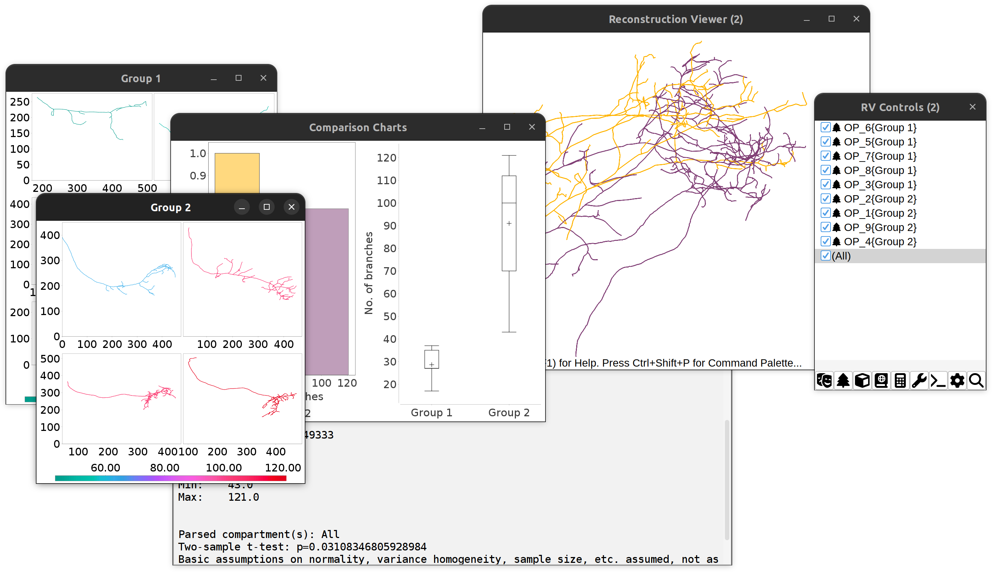Viewport: 992px width, 572px height.
Task: Click the bottom-right red neuron plot in Group 2
Action: (242, 398)
